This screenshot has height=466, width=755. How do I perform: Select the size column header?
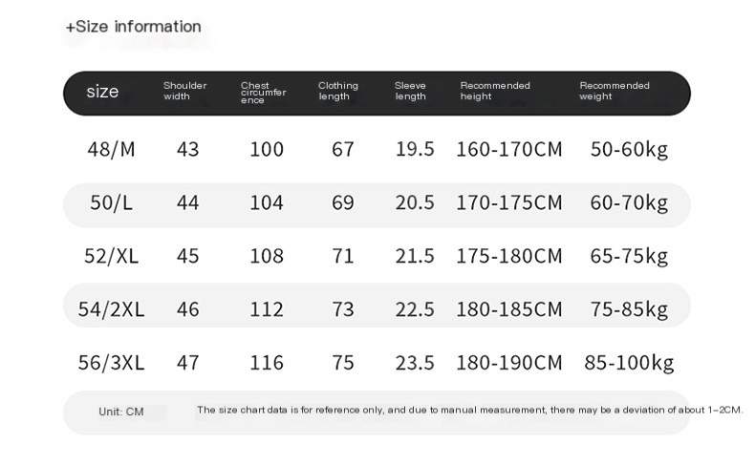pos(102,91)
